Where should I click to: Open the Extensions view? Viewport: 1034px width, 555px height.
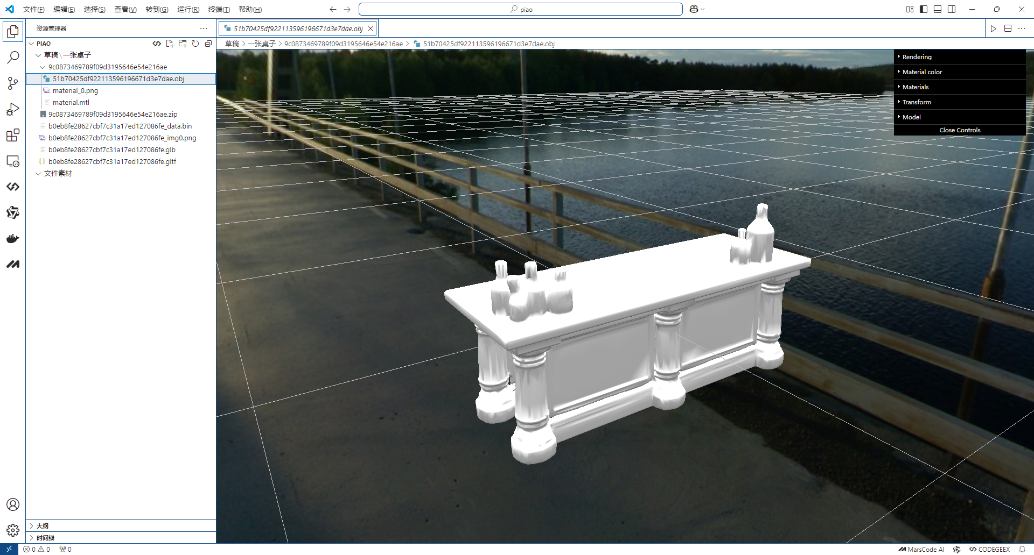pyautogui.click(x=13, y=135)
